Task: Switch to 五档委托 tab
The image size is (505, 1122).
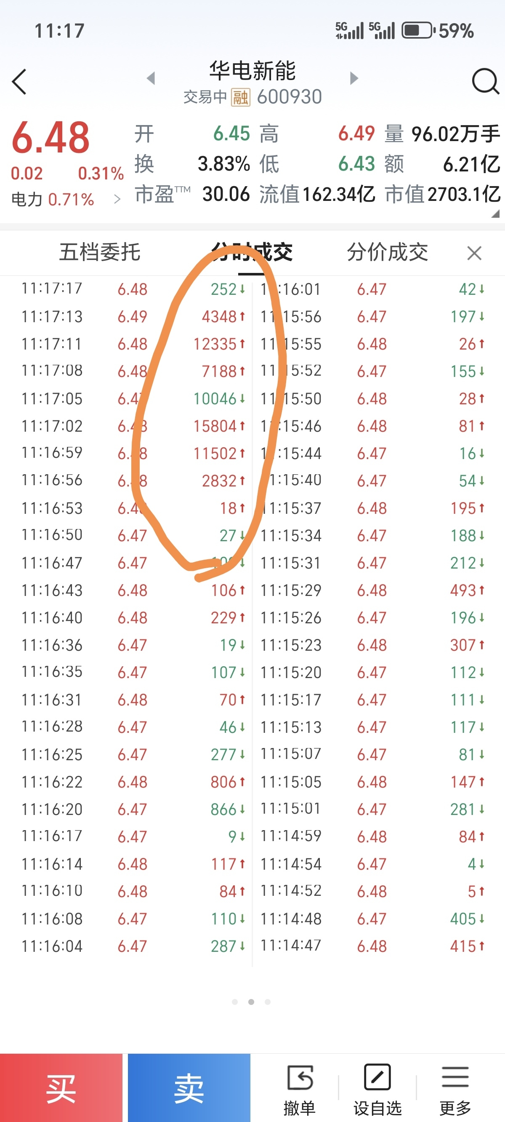Action: tap(100, 252)
